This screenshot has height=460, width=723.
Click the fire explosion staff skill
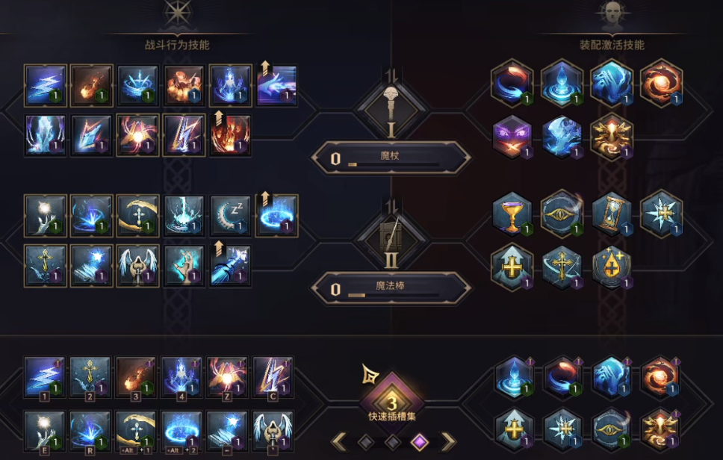pos(184,86)
